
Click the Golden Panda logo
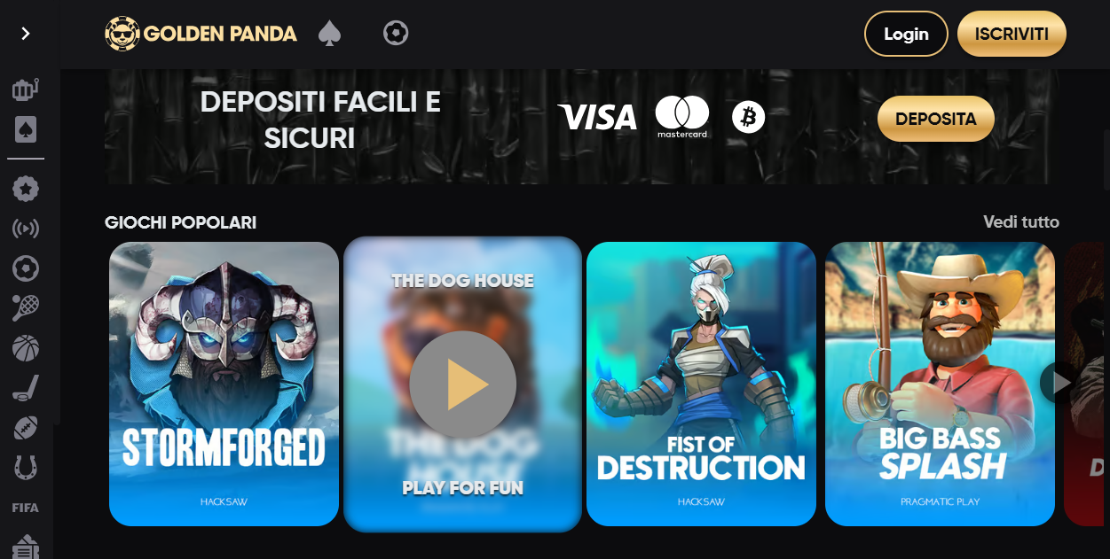tap(201, 34)
